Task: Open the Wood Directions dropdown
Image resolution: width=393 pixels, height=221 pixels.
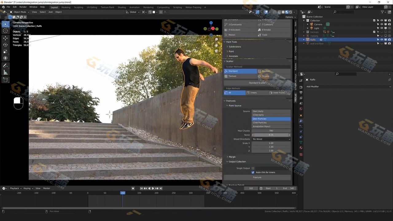Action: (x=271, y=139)
